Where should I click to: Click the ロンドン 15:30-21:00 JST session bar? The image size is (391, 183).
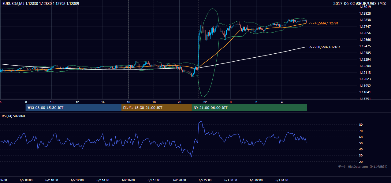[157, 108]
